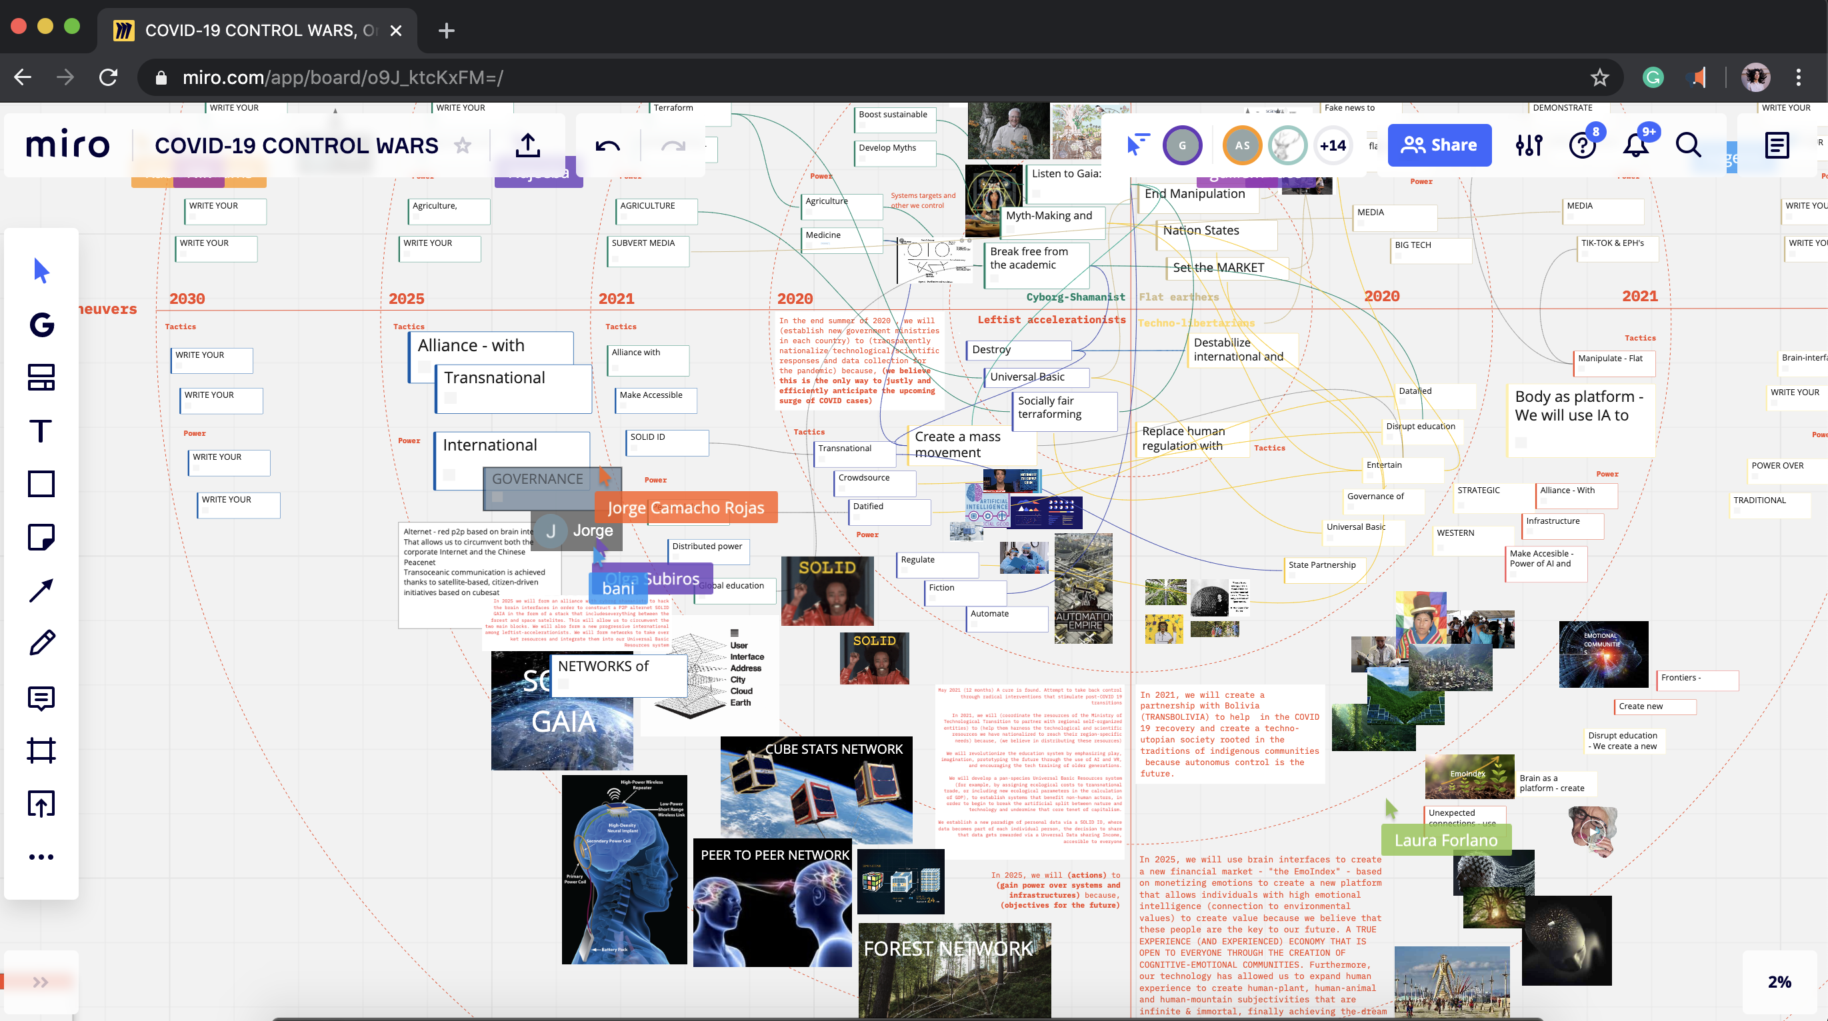Bookmark this page with star icon
The height and width of the screenshot is (1021, 1828).
pos(1599,77)
